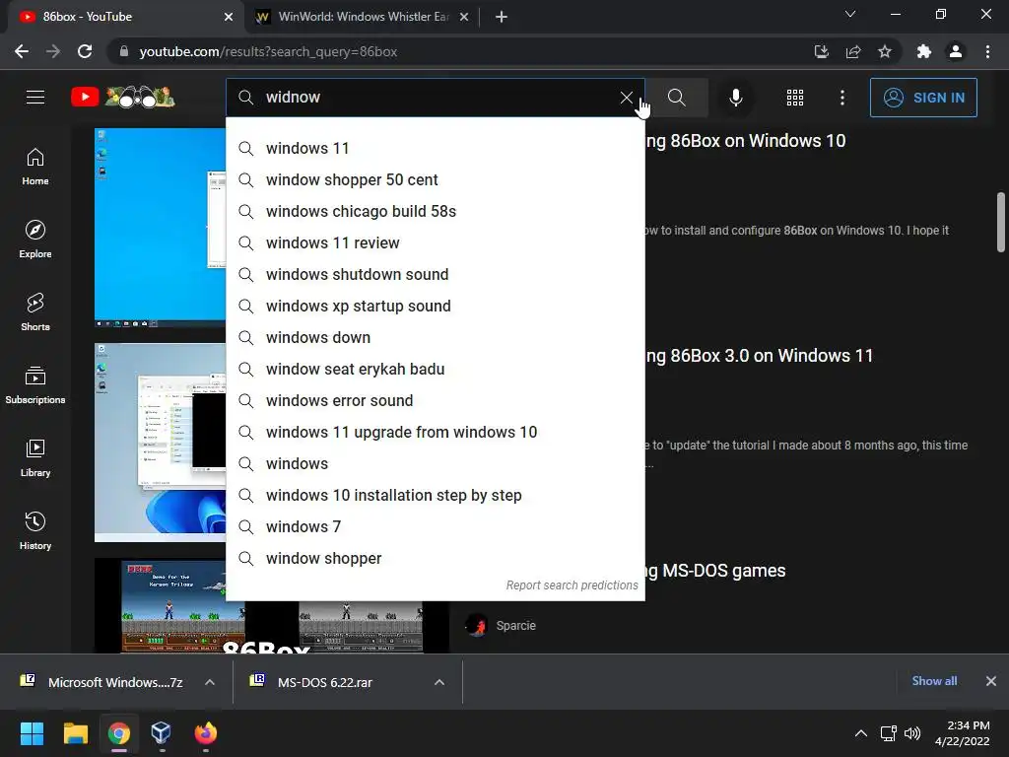Start voice search with the microphone
This screenshot has width=1009, height=757.
click(x=736, y=98)
